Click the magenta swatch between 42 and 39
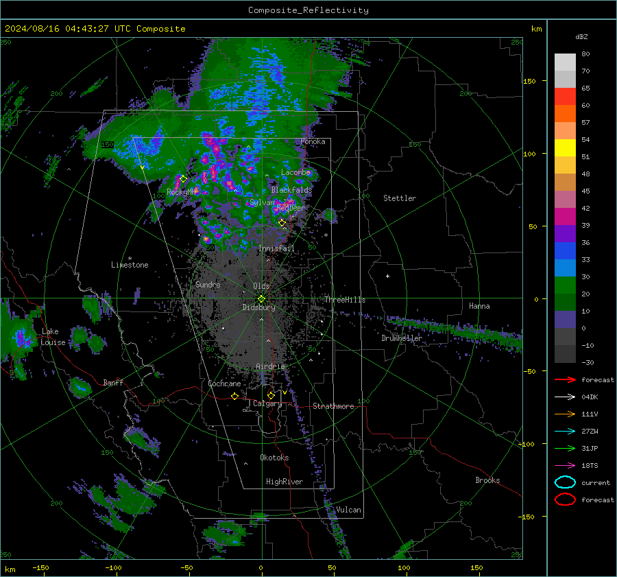This screenshot has height=577, width=617. pyautogui.click(x=565, y=217)
